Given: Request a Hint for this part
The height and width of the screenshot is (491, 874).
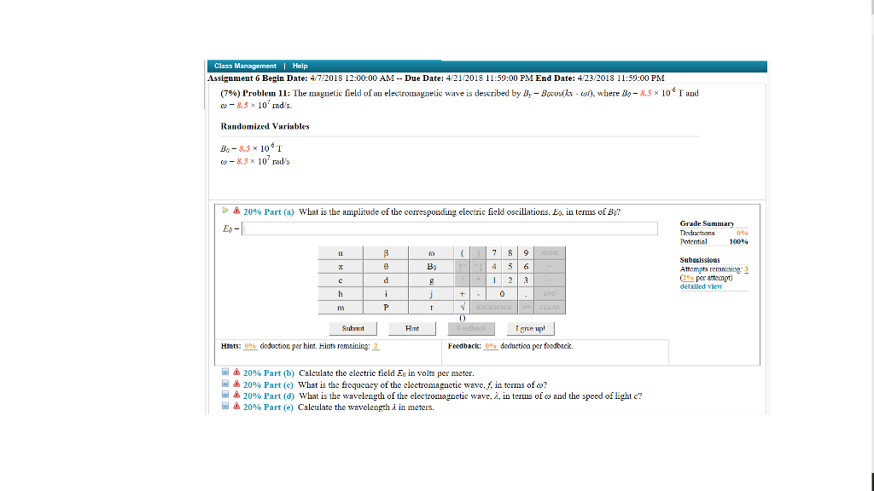Looking at the screenshot, I should [412, 328].
